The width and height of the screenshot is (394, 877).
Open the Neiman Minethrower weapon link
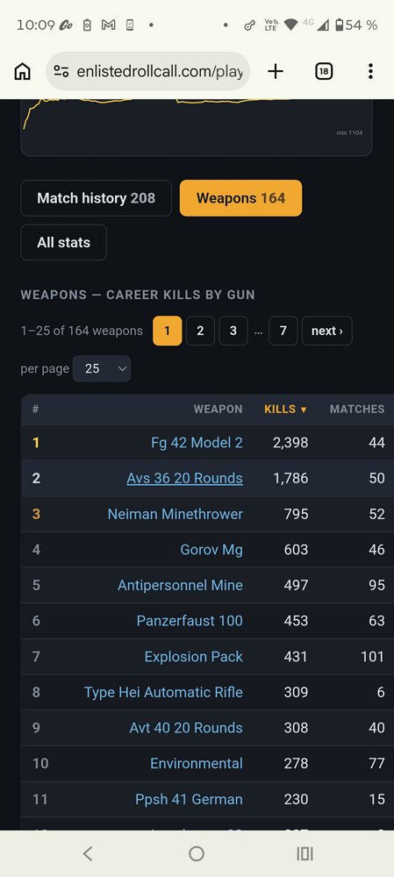(176, 514)
